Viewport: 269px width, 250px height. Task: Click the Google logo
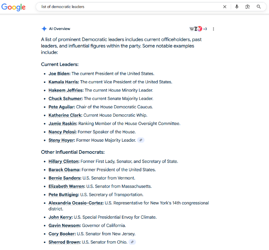click(x=13, y=7)
